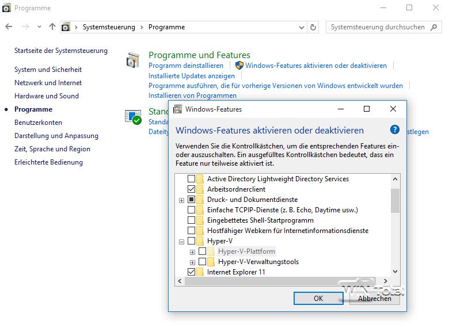Click Programme in the breadcrumb
The width and height of the screenshot is (449, 336).
167,27
